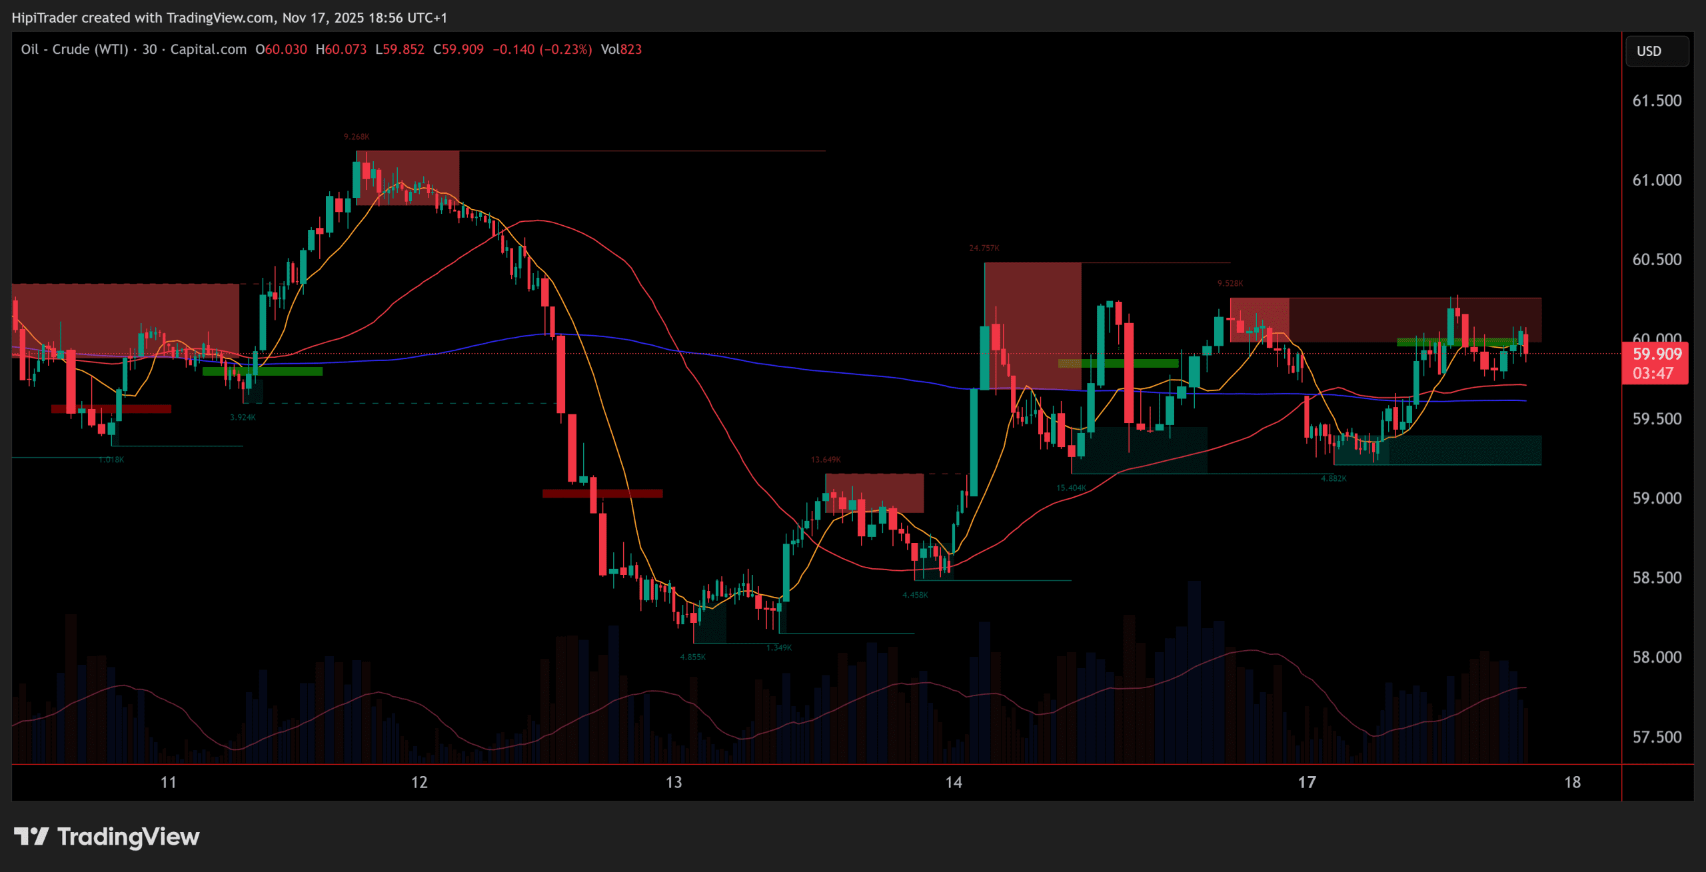Click the candle countdown timer 03:47
The image size is (1706, 872).
pyautogui.click(x=1653, y=374)
